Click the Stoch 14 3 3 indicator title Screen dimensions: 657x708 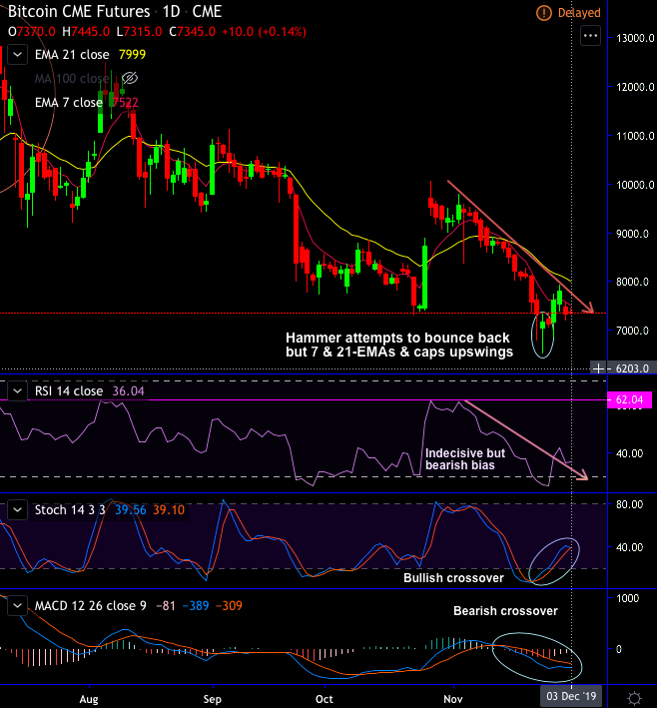pos(70,510)
